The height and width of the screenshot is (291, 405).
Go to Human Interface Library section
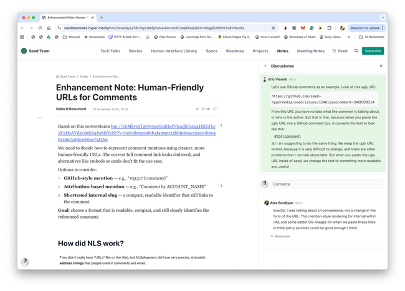(174, 51)
